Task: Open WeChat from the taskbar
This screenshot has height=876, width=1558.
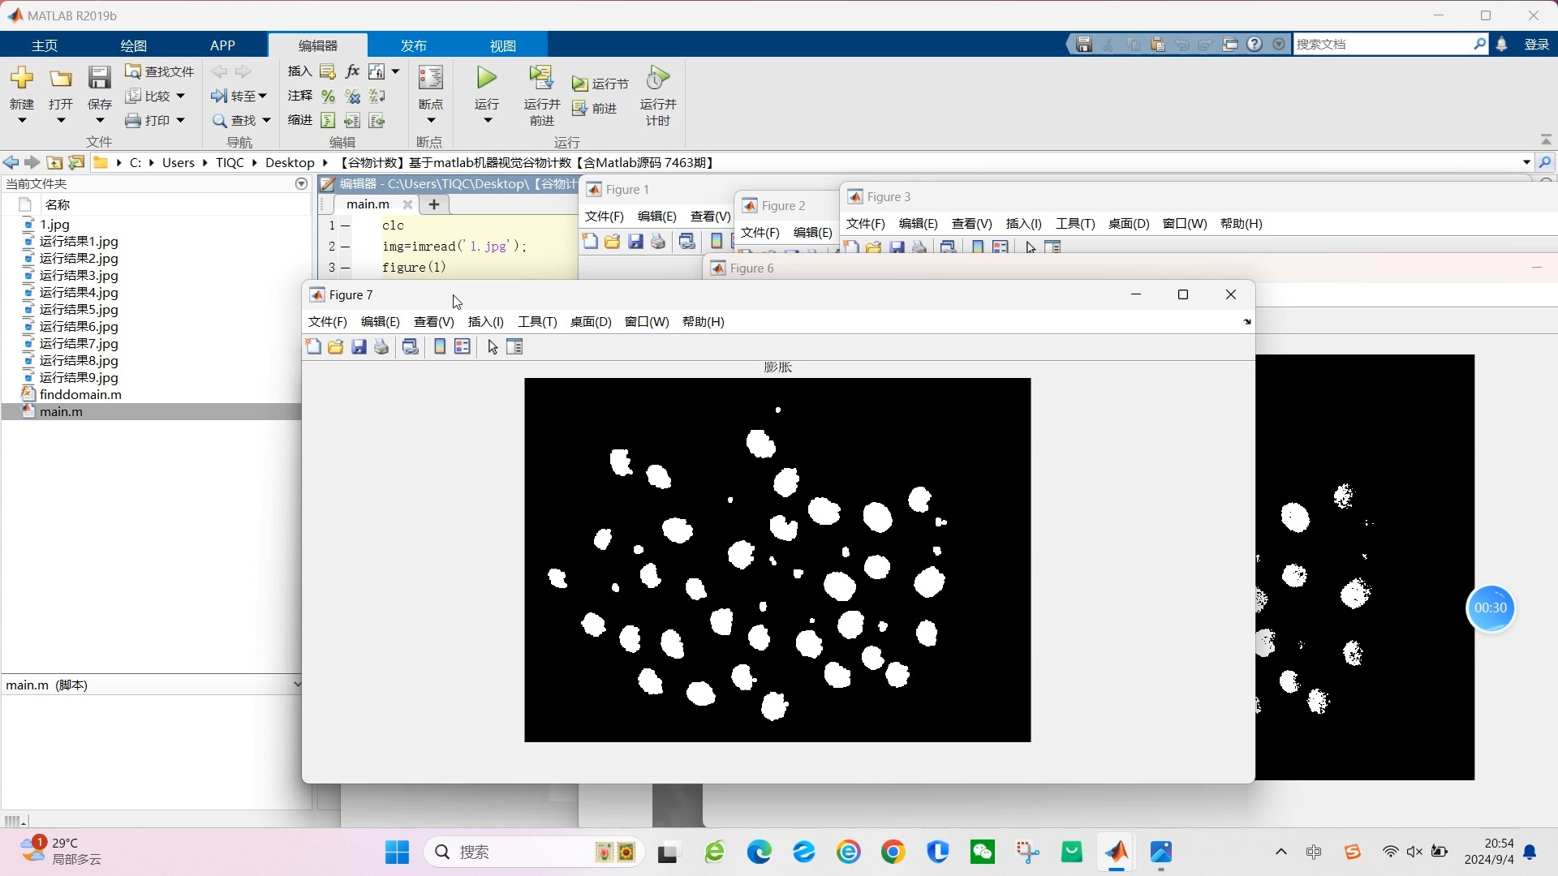Action: (x=982, y=852)
